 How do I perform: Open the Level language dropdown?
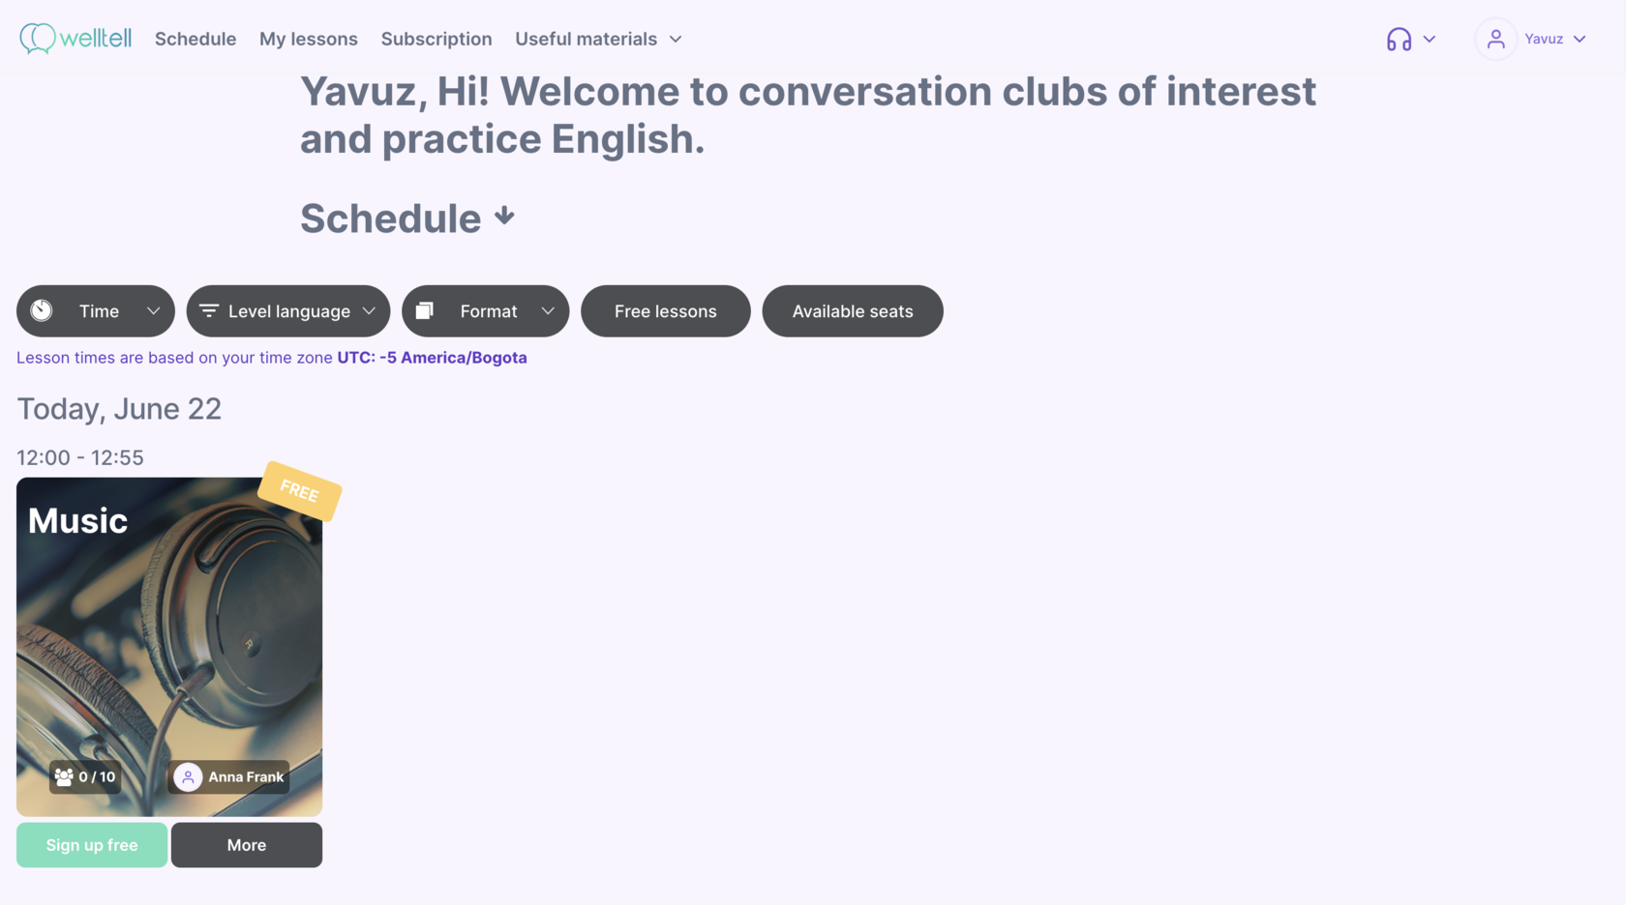(369, 311)
